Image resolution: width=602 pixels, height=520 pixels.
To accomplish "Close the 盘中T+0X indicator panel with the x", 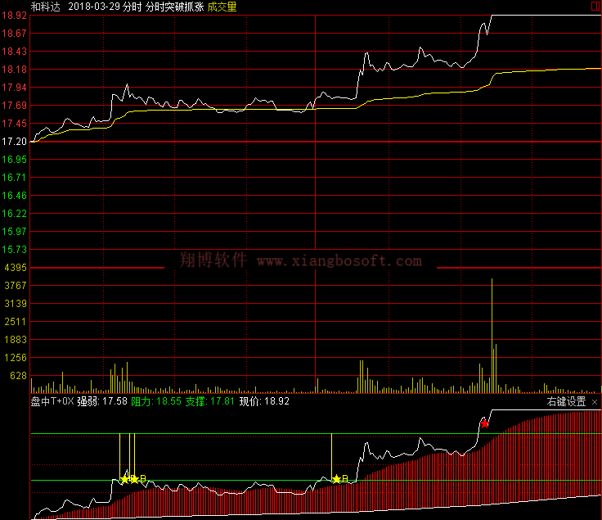I will pos(595,402).
